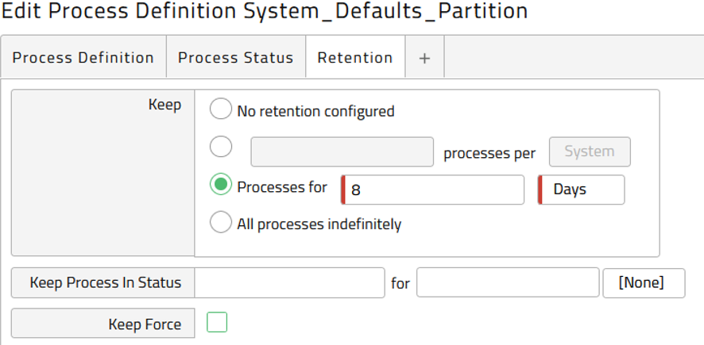
Task: Open the Days time unit dropdown
Action: [x=581, y=190]
